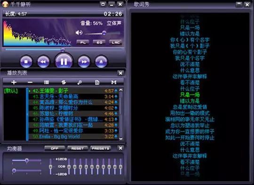Screen dimensions: 254x185
Task: Remove a song with the minus icon
Action: 30,82
